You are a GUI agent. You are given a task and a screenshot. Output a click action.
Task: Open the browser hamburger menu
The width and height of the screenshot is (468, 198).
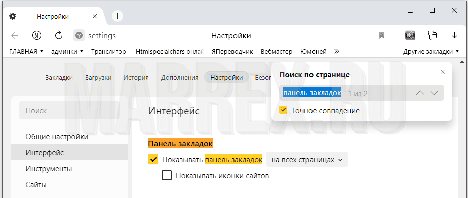tap(388, 10)
